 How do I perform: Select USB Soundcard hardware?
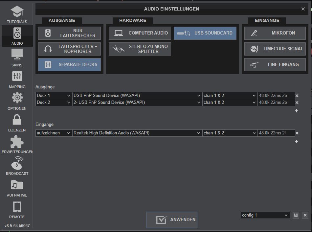(x=205, y=33)
